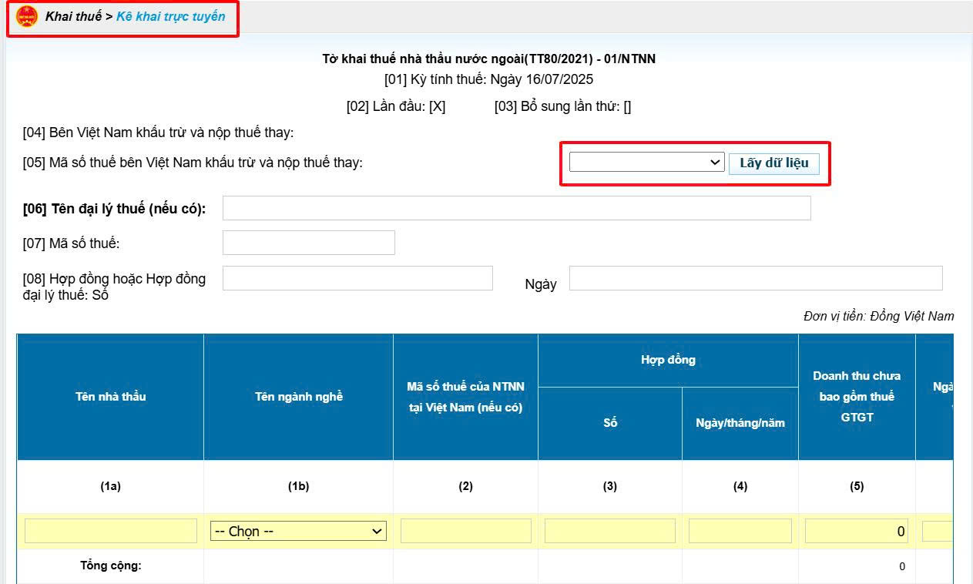Click the tax authority logo icon
This screenshot has width=973, height=584.
pos(27,16)
